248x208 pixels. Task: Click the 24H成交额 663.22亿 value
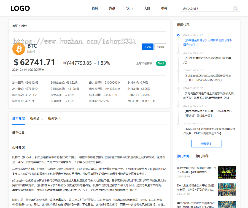(72, 83)
